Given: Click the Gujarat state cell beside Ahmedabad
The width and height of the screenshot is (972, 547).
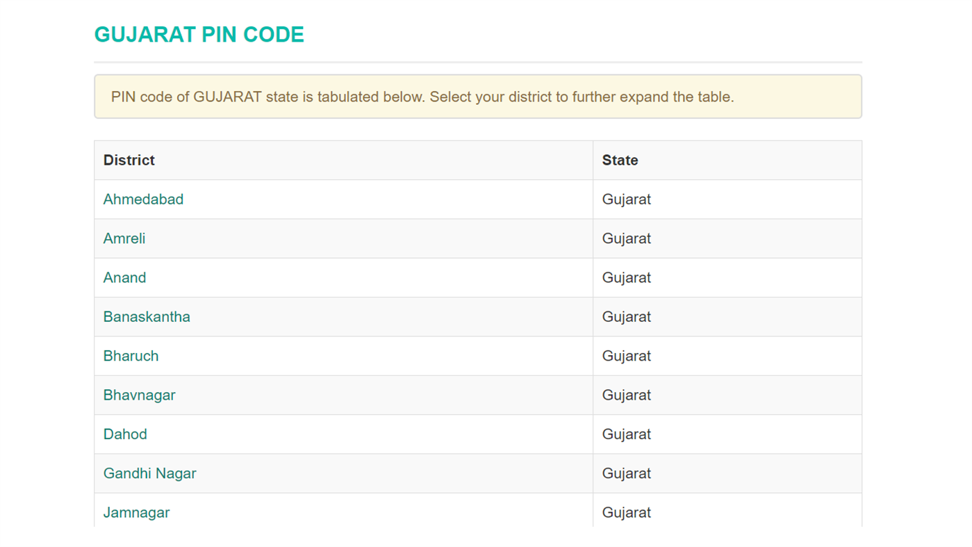Looking at the screenshot, I should pyautogui.click(x=626, y=199).
